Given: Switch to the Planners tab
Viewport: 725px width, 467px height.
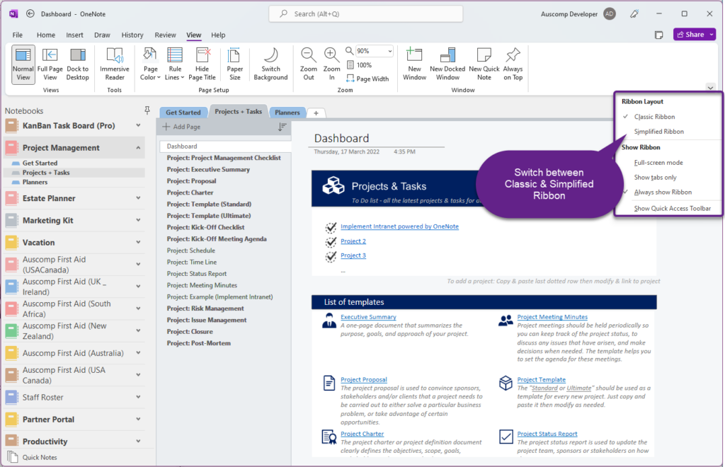Looking at the screenshot, I should (287, 112).
